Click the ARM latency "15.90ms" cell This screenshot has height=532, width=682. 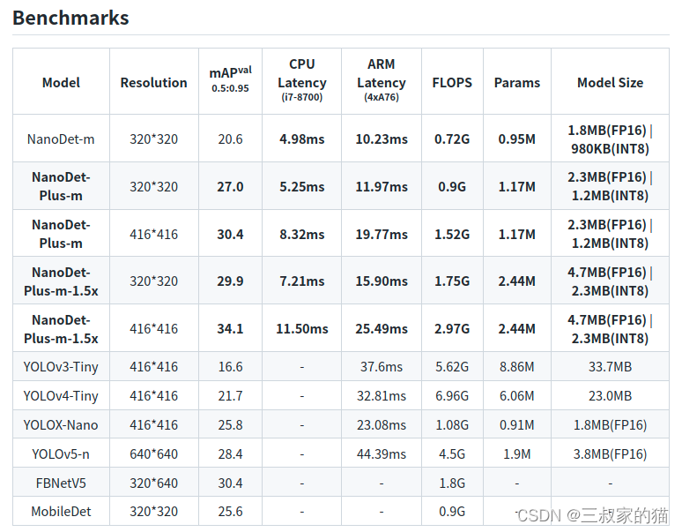pos(382,281)
